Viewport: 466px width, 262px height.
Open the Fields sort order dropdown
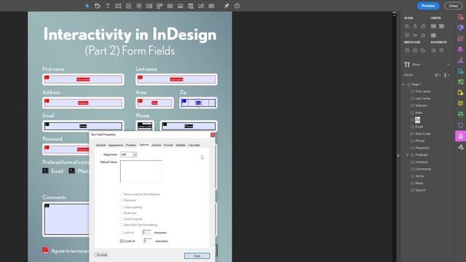click(x=438, y=75)
